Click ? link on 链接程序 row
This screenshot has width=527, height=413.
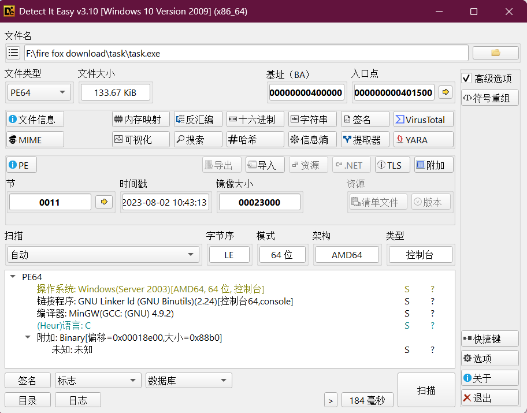433,301
